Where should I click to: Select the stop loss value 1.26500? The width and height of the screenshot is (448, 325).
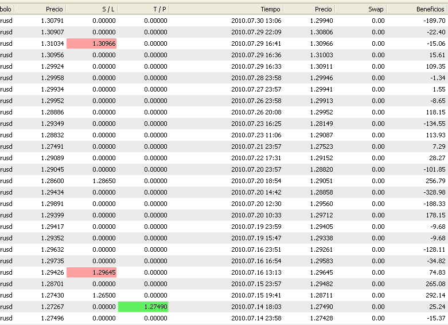[104, 295]
